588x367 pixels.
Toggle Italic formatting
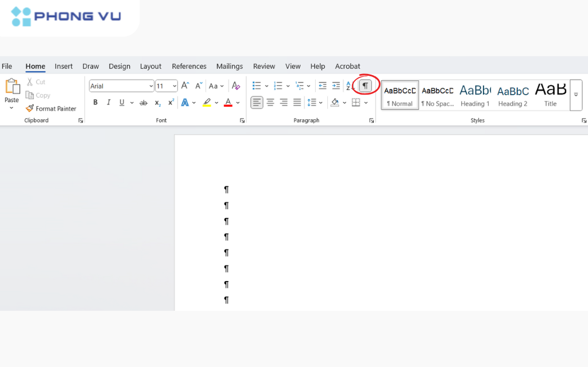click(109, 103)
